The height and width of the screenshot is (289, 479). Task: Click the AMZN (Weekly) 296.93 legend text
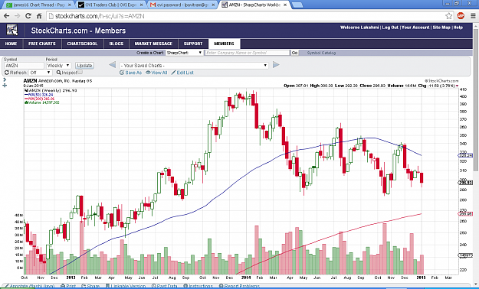(51, 90)
